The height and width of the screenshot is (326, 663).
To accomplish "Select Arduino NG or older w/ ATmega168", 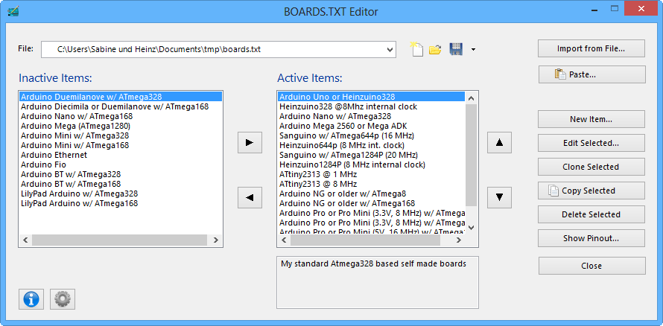I will (371, 203).
